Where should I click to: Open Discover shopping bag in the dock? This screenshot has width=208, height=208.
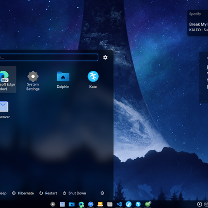pos(62,204)
